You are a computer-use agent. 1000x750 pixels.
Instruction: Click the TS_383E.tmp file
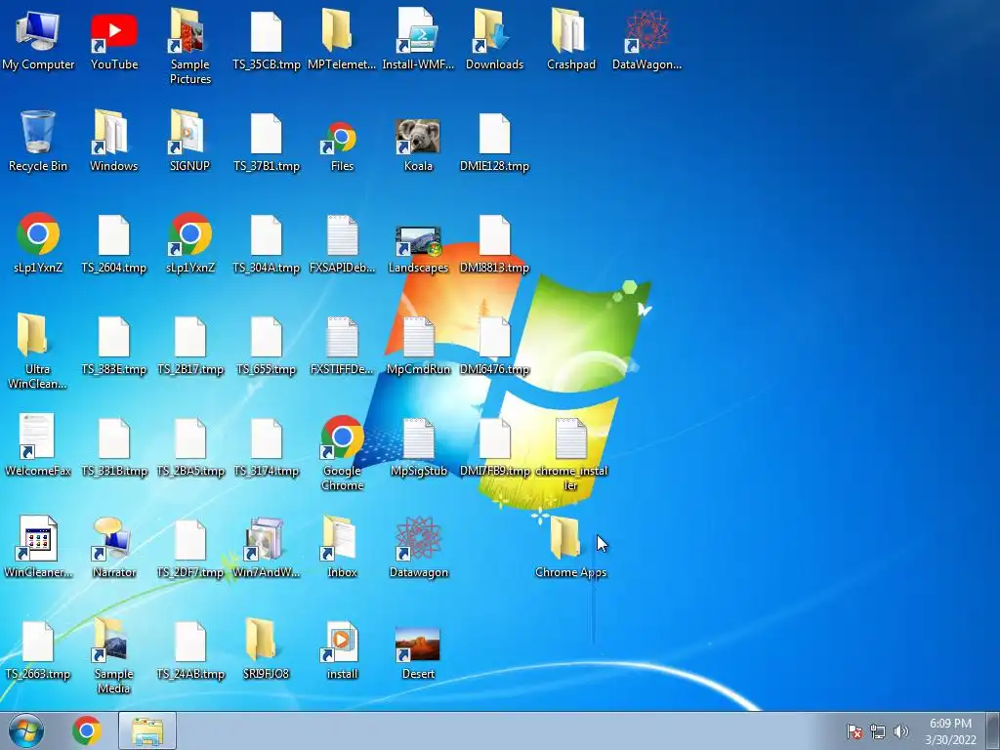113,337
